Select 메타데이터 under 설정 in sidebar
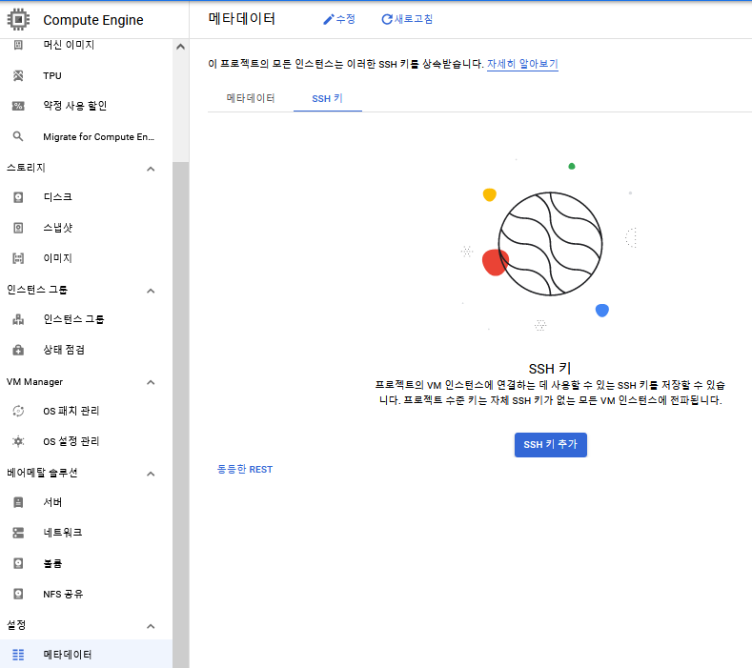This screenshot has height=668, width=752. [x=87, y=655]
